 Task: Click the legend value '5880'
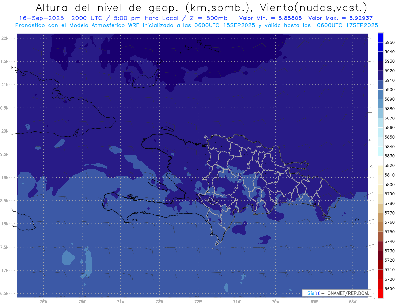[x=389, y=109]
